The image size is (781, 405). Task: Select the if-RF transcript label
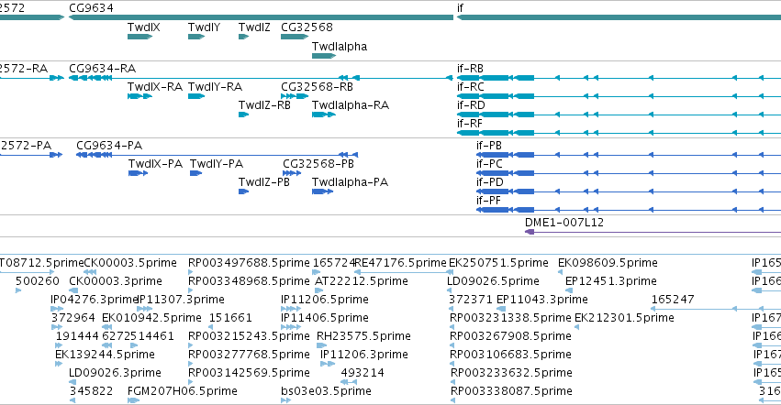pyautogui.click(x=470, y=124)
